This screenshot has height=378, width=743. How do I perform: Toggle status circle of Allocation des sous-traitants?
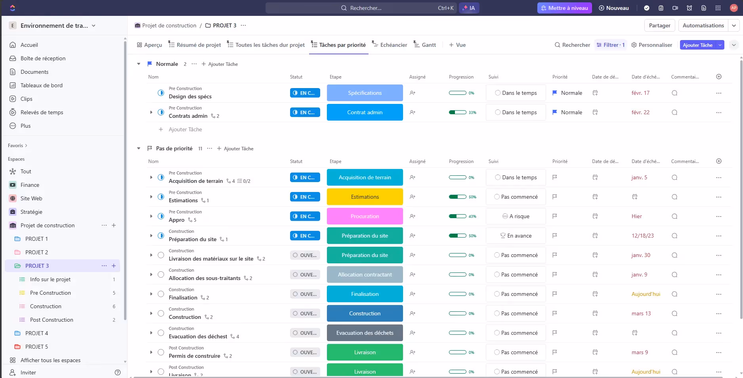(x=161, y=274)
